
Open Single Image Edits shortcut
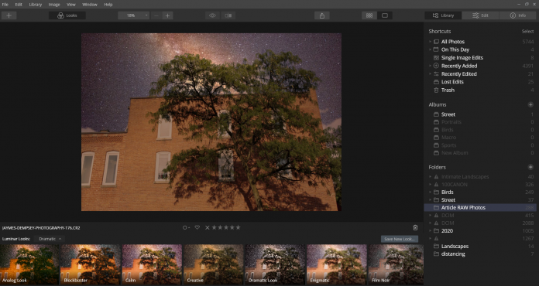tap(462, 58)
